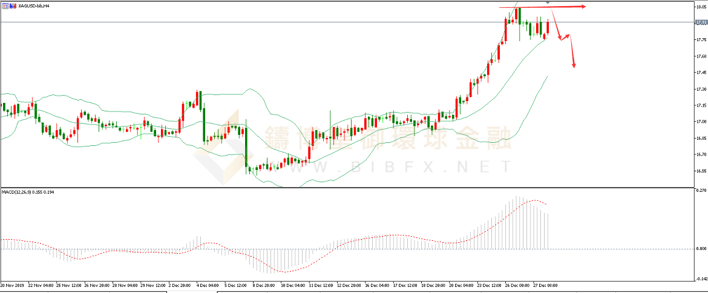Viewport: 708px width, 293px height.
Task: Click the 17.60 price scale label
Action: click(701, 56)
